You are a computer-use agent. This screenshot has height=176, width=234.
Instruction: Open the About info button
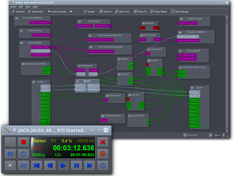[103, 165]
